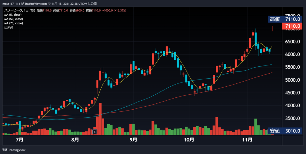Click the 3500.0 price axis label
Screen dimensions: 306x154
[x=292, y=119]
